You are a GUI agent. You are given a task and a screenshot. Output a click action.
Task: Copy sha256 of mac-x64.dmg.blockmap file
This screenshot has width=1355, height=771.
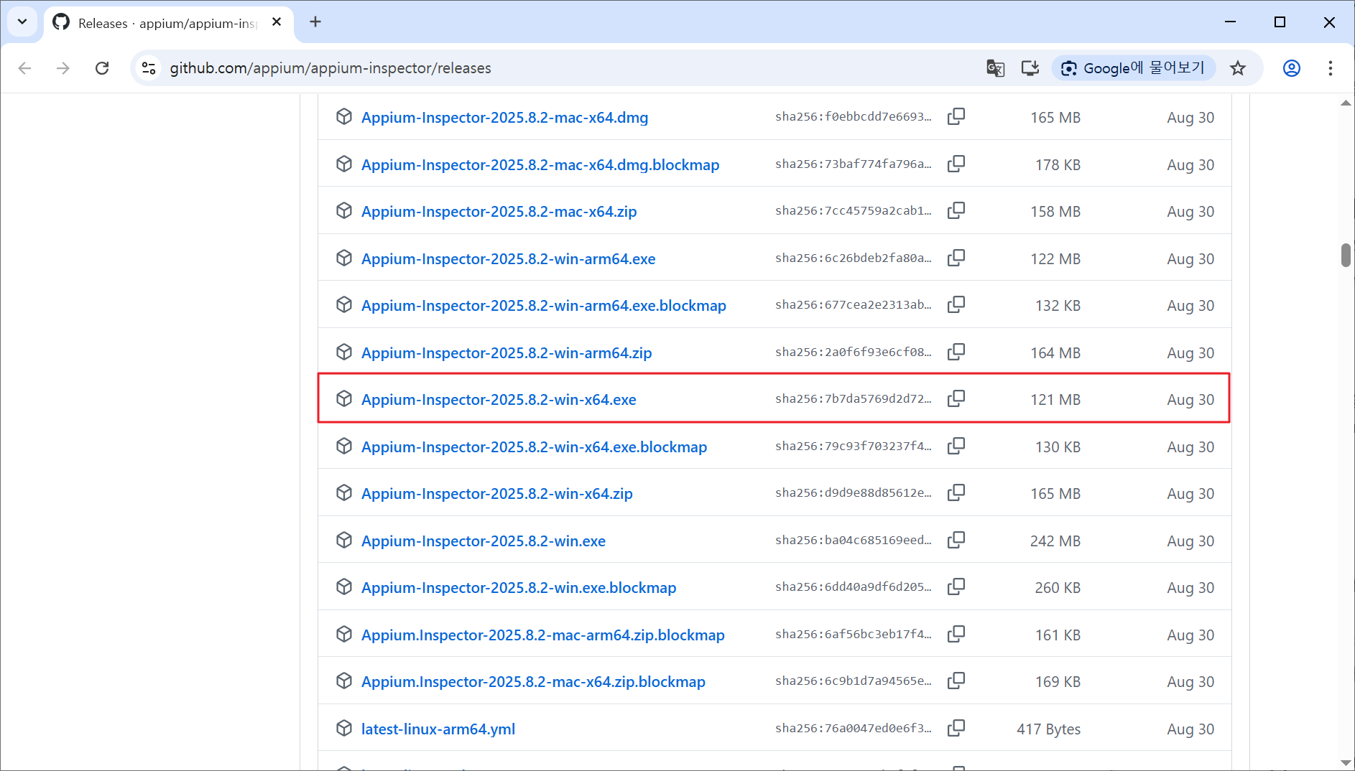coord(956,164)
